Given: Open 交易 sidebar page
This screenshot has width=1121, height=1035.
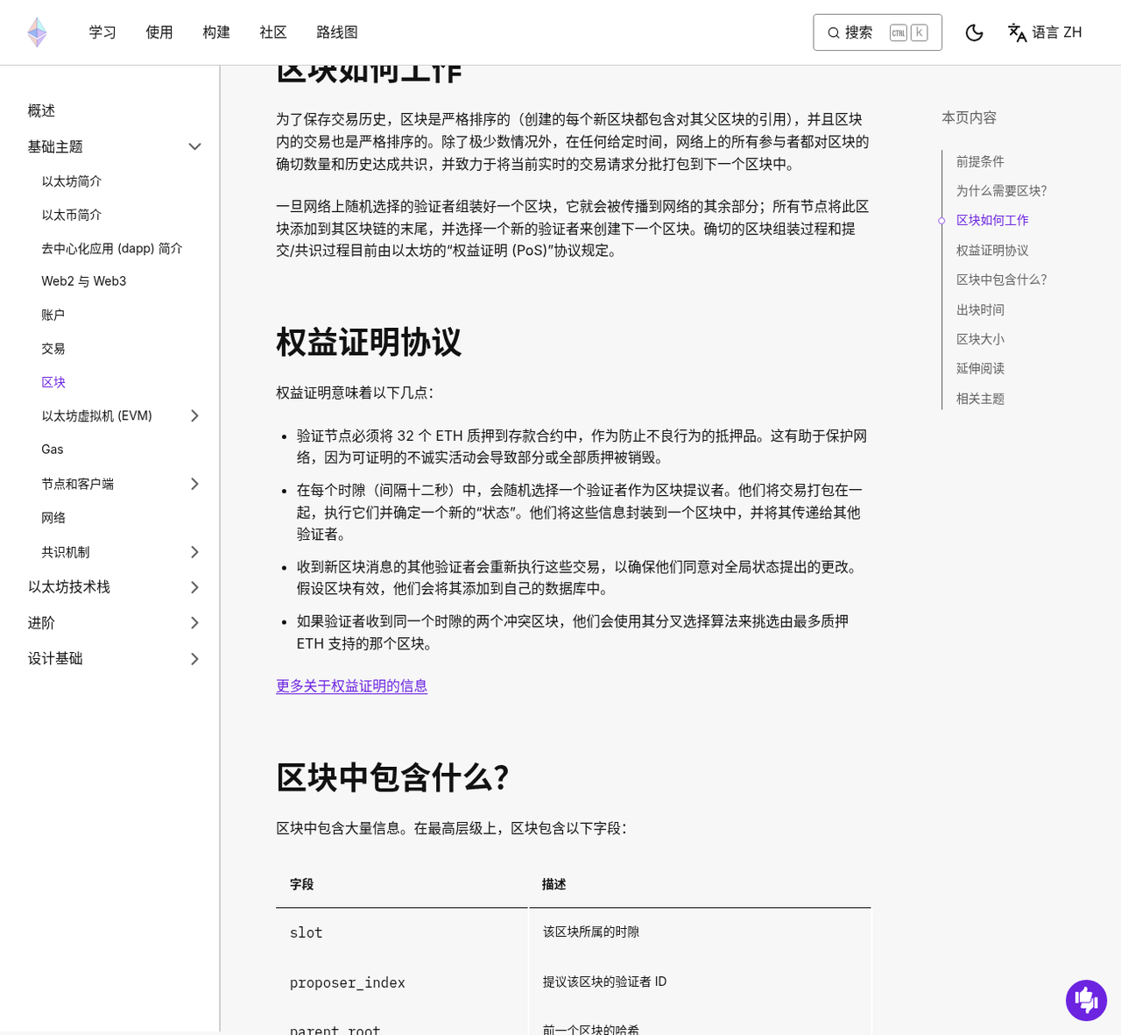Looking at the screenshot, I should 53,349.
